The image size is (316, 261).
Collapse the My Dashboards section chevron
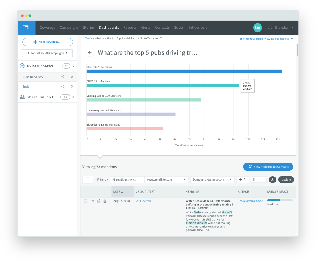pyautogui.click(x=73, y=66)
